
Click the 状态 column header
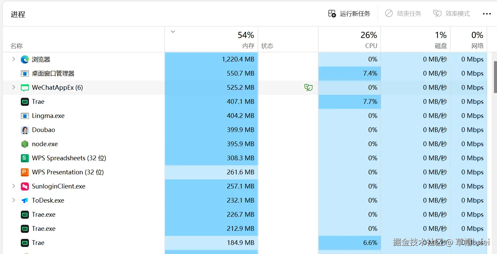(x=288, y=39)
